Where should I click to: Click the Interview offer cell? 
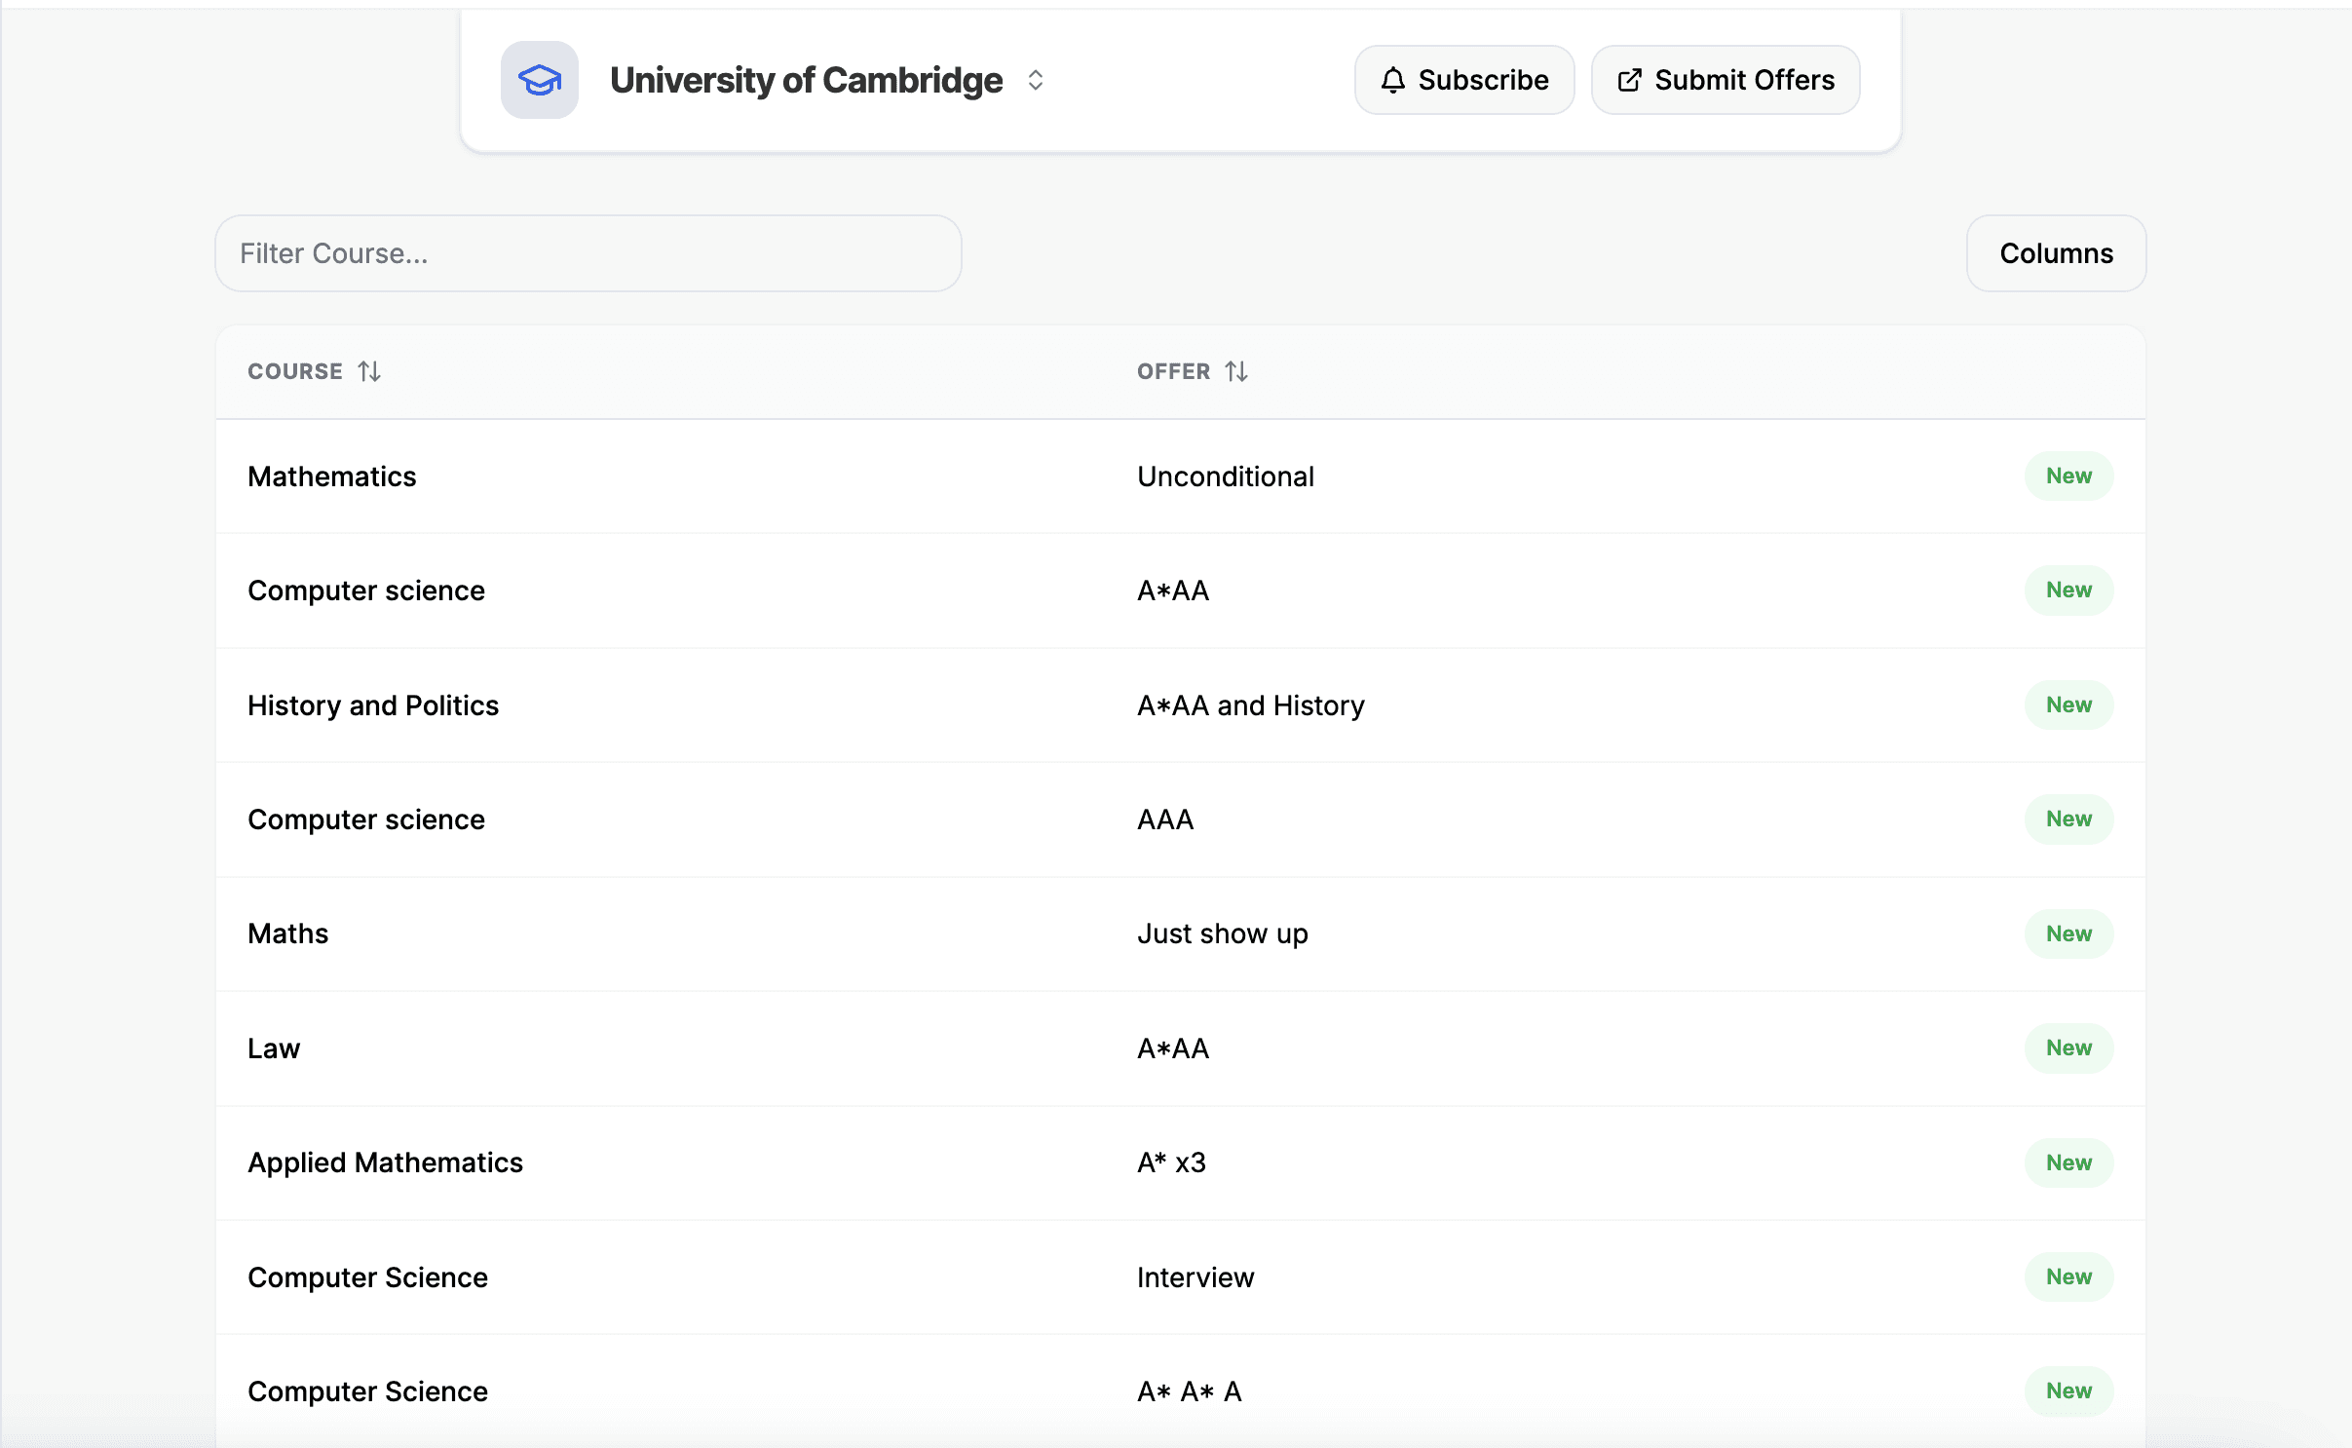1195,1277
